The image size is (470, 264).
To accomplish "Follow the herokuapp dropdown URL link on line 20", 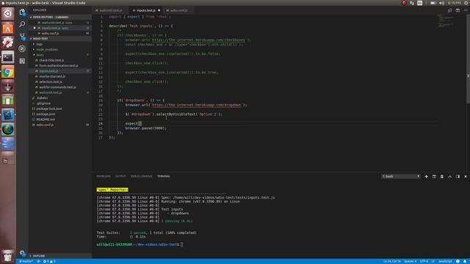I will click(x=196, y=105).
